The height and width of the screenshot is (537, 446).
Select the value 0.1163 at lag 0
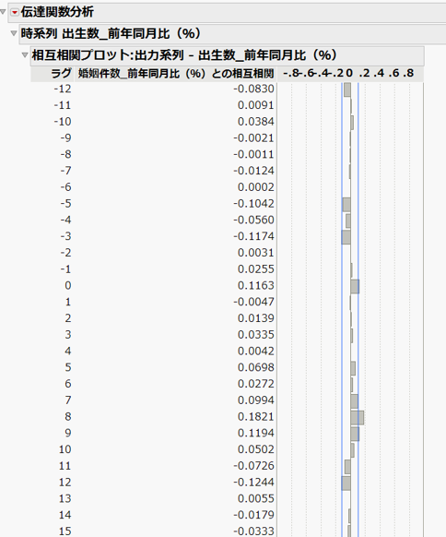tap(256, 285)
